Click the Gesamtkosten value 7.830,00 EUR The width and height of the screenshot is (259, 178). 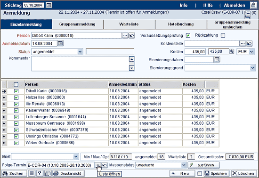tap(240, 157)
